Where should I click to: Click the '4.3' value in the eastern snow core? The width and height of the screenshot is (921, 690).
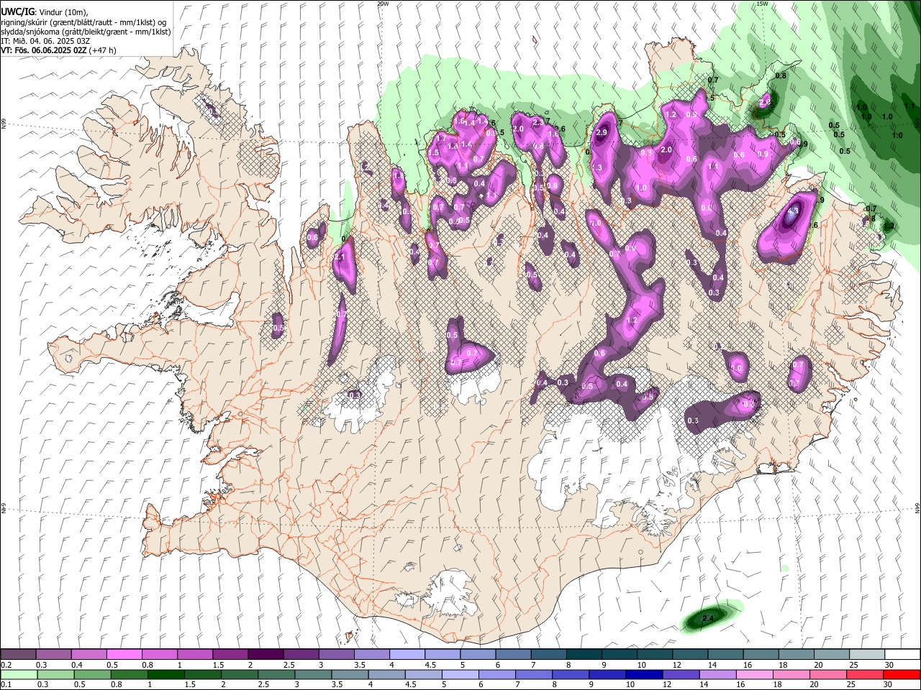click(x=792, y=212)
